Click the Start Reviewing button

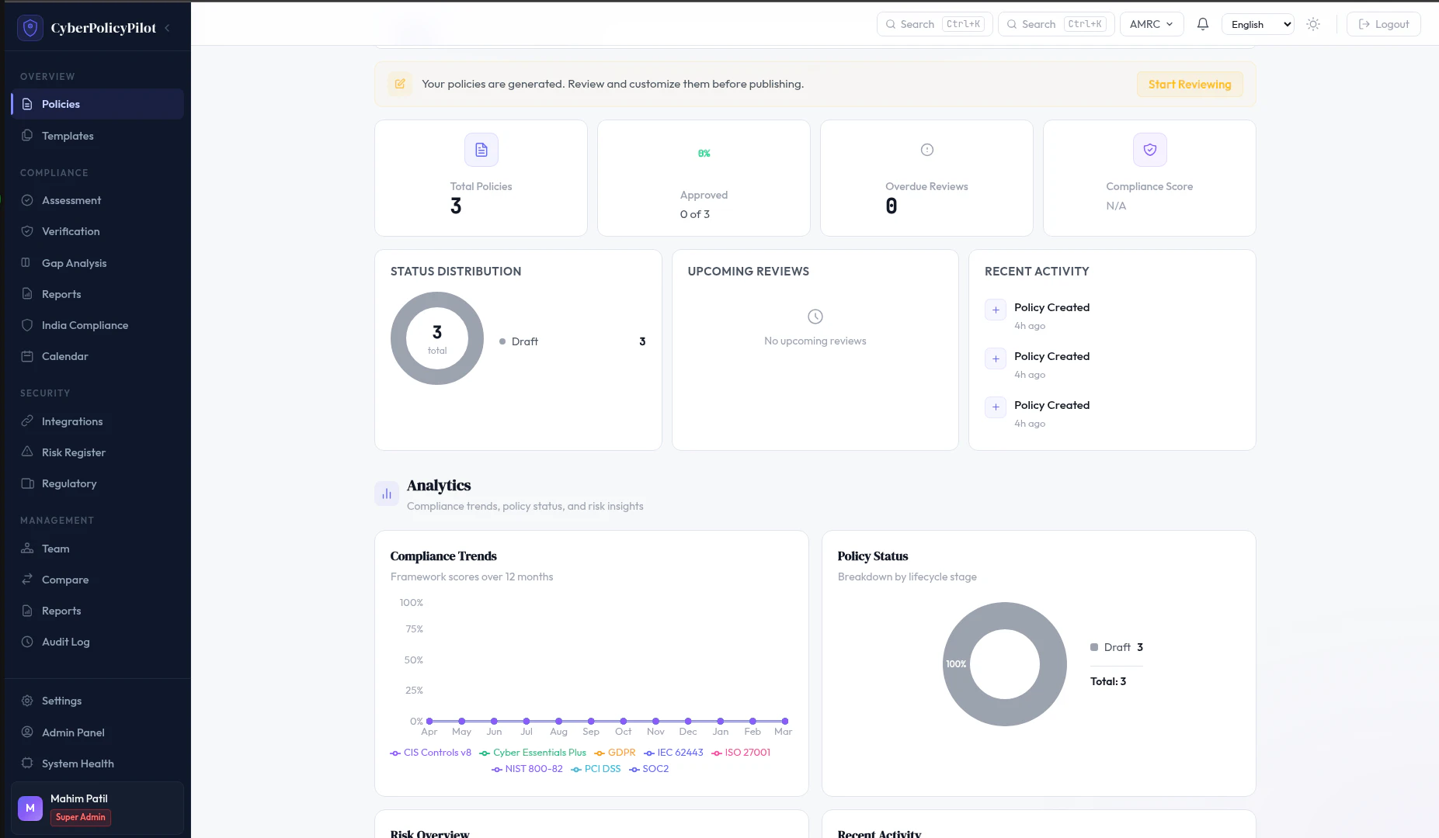1190,85
